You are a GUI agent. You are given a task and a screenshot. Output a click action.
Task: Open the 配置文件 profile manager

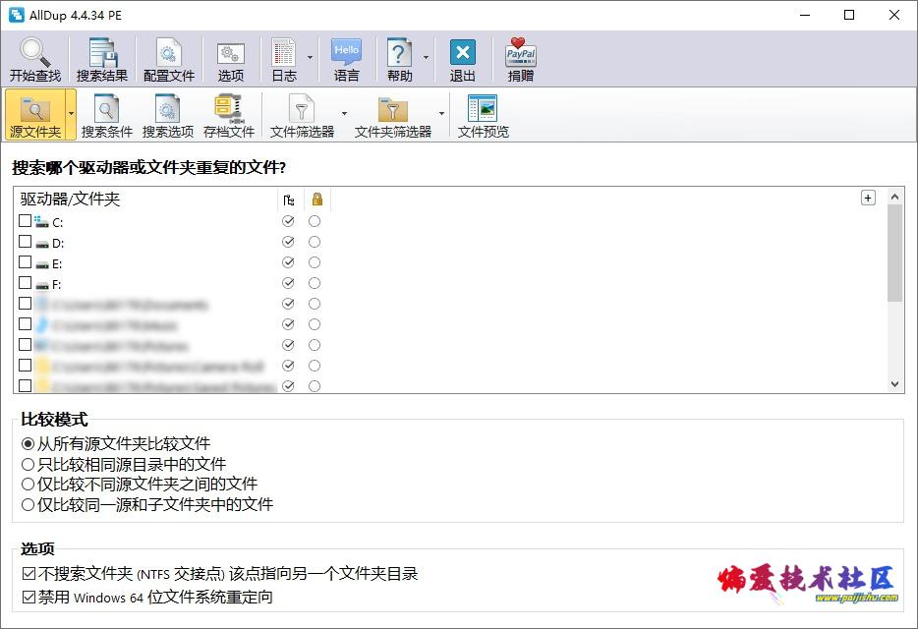point(169,59)
